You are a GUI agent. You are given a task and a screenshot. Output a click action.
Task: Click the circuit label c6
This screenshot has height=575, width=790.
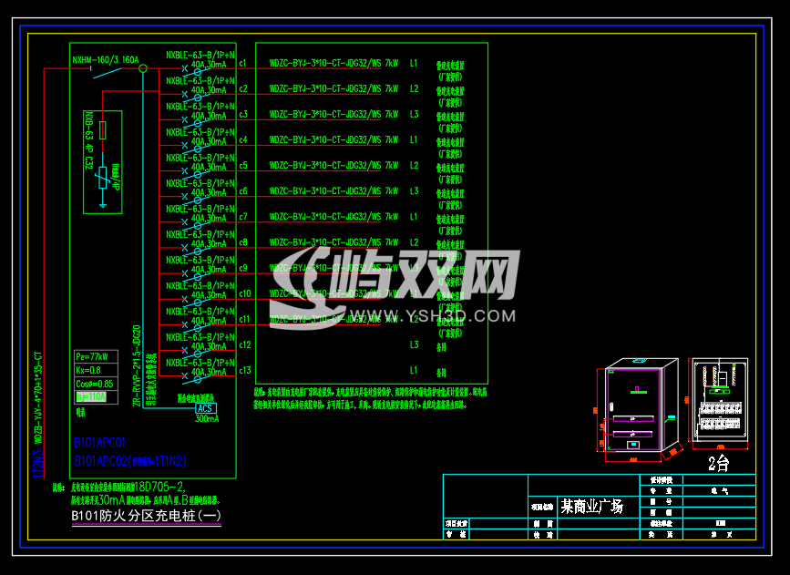click(x=243, y=191)
